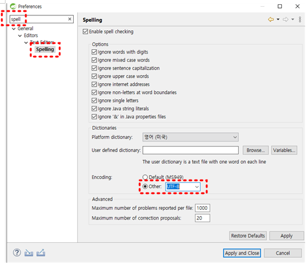Image resolution: width=307 pixels, height=264 pixels.
Task: Click Apply and Close button
Action: click(x=242, y=253)
